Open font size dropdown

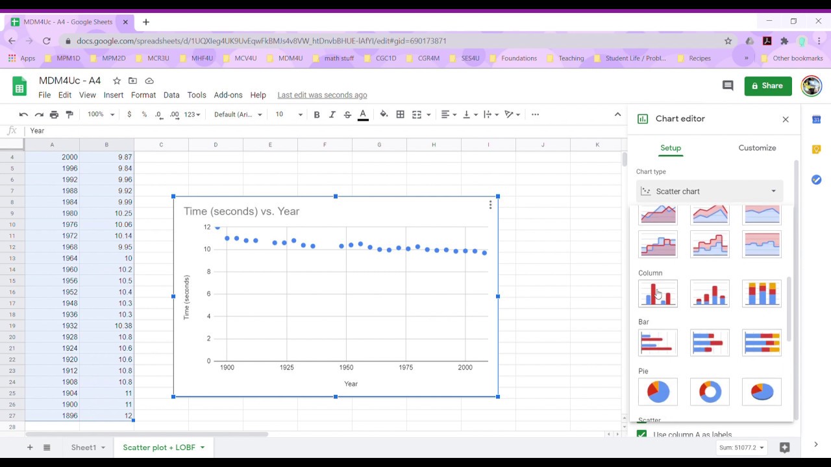(x=289, y=114)
